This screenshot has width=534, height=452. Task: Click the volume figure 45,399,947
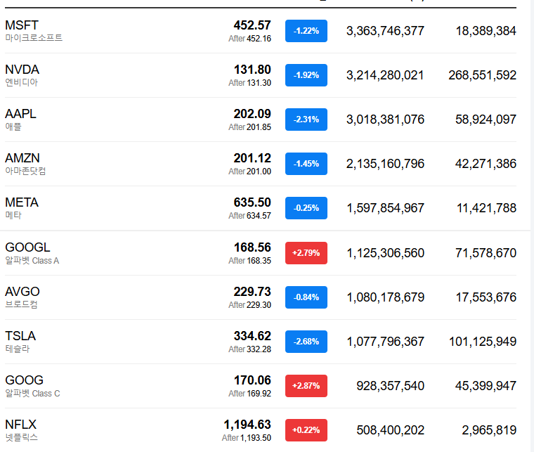(486, 386)
